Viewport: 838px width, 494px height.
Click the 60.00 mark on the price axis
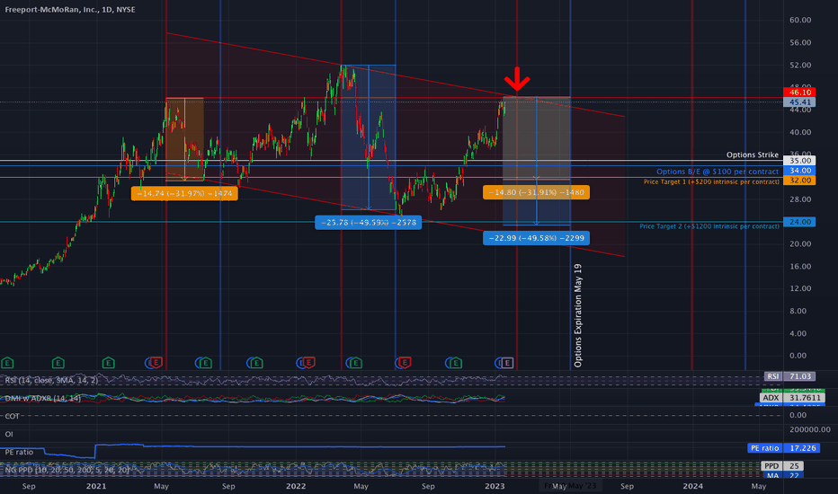[800, 21]
